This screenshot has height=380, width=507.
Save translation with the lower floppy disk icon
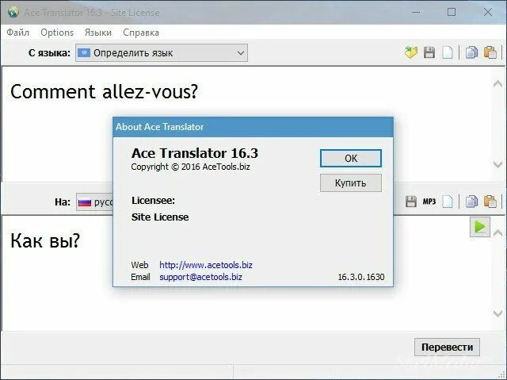pos(411,202)
